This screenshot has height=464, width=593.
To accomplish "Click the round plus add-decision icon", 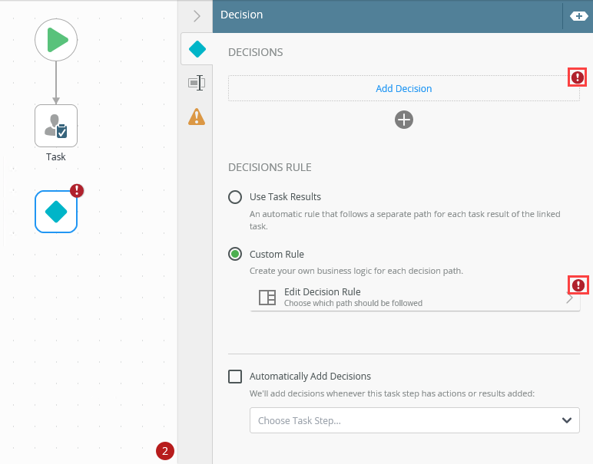I will 404,120.
